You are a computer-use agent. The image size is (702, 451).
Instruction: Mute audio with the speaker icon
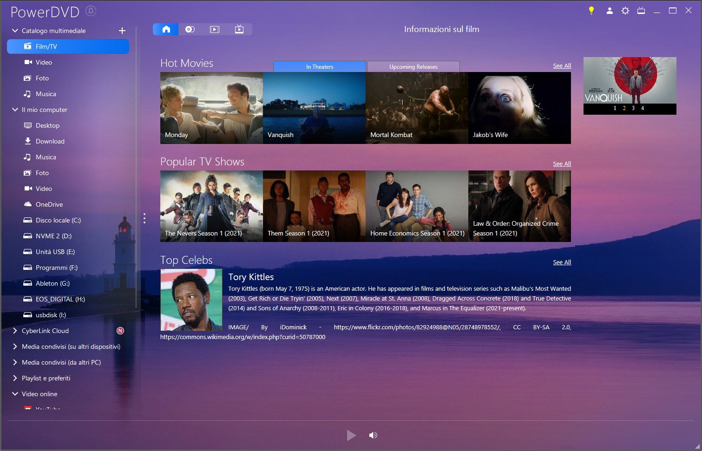pos(373,435)
